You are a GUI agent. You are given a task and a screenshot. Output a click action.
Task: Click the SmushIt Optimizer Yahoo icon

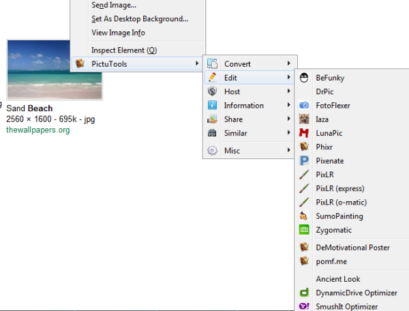305,307
